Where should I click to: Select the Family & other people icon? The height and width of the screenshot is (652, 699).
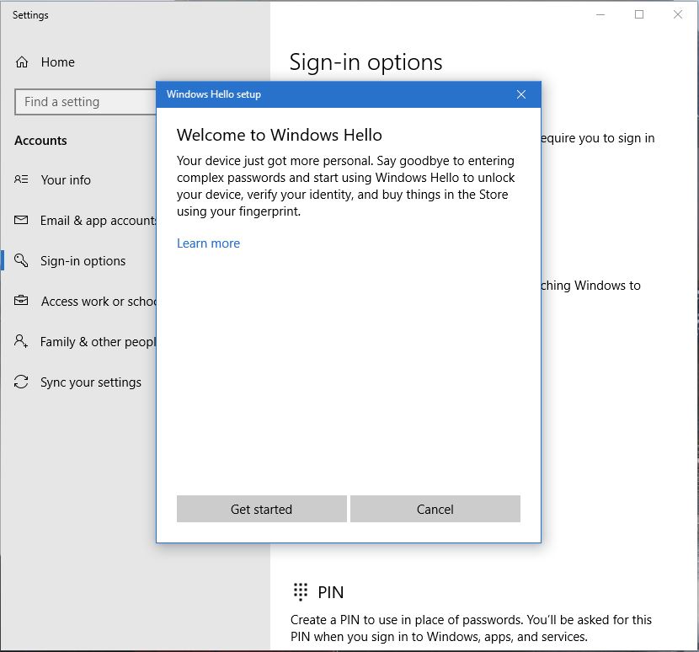[19, 341]
